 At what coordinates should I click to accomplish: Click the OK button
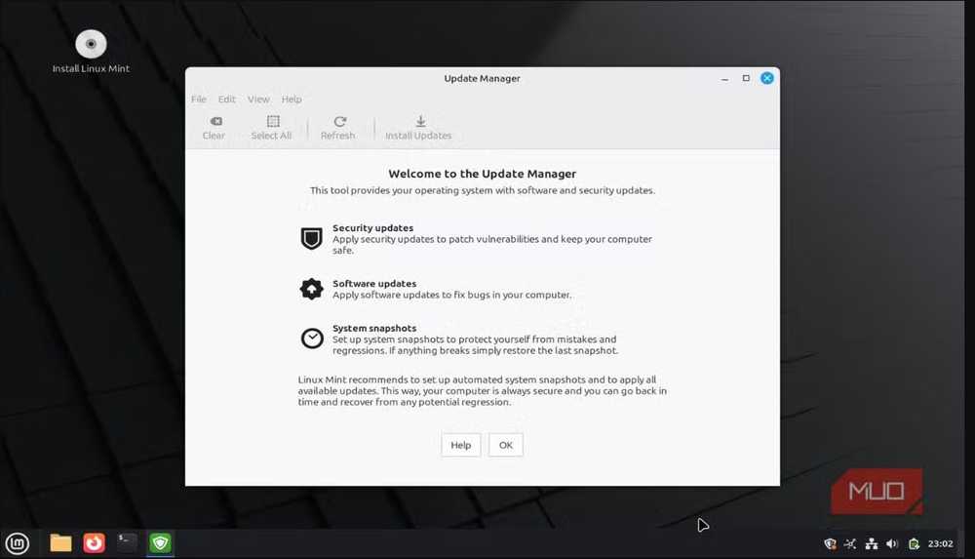pyautogui.click(x=505, y=445)
